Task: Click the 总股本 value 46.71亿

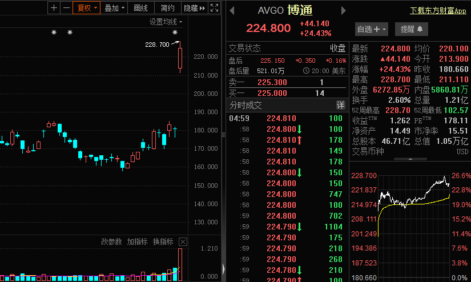Action: [396, 141]
